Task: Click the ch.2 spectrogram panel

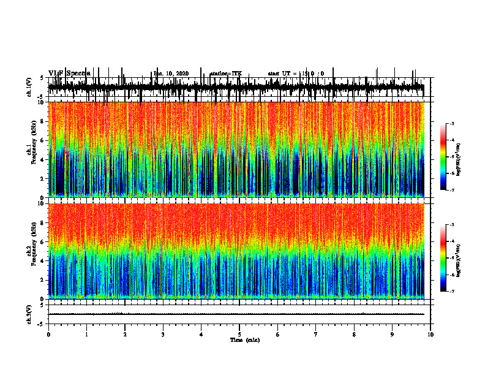Action: click(x=236, y=251)
